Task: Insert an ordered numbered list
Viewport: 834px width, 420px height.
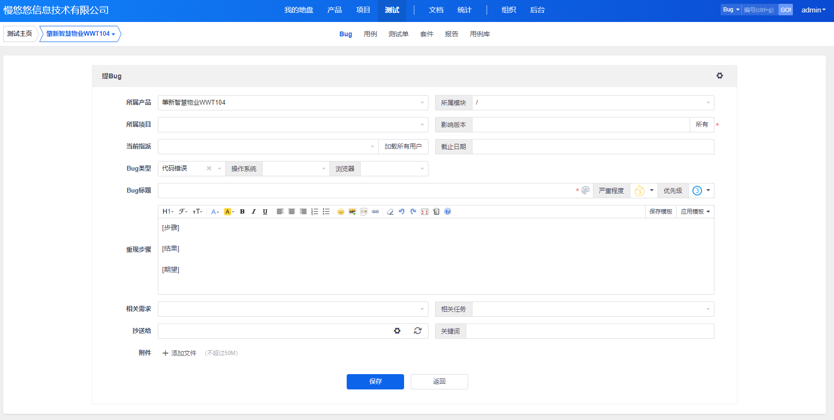Action: click(x=315, y=212)
